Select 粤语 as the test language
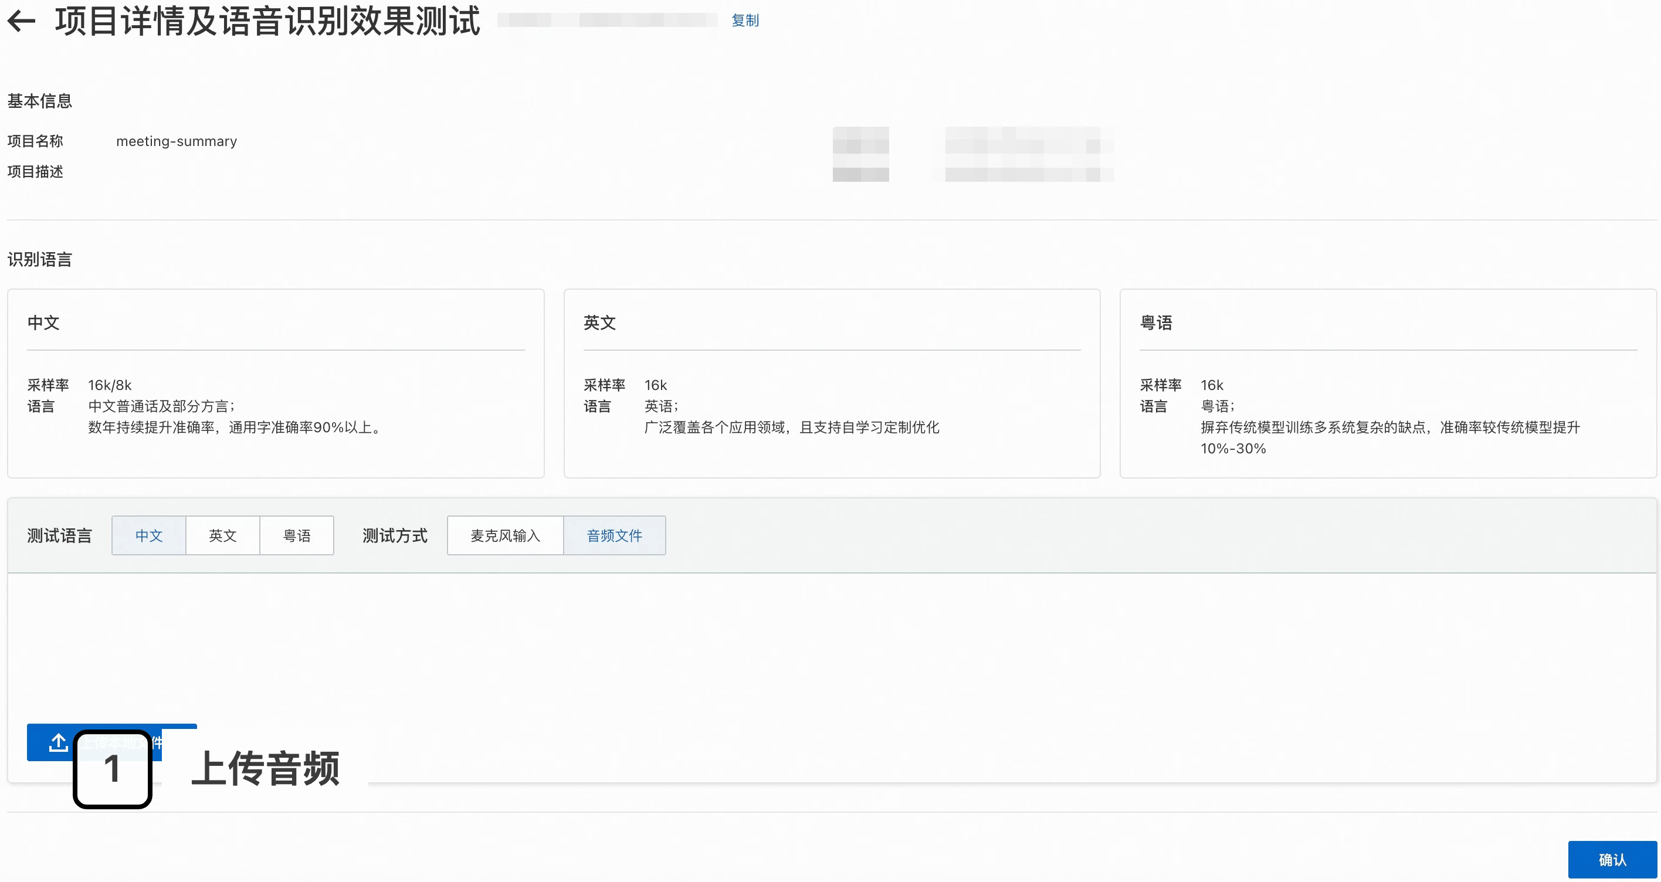This screenshot has height=882, width=1661. [297, 535]
